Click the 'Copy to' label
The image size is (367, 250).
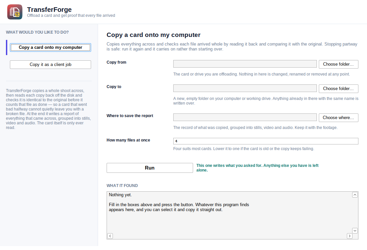pos(114,87)
